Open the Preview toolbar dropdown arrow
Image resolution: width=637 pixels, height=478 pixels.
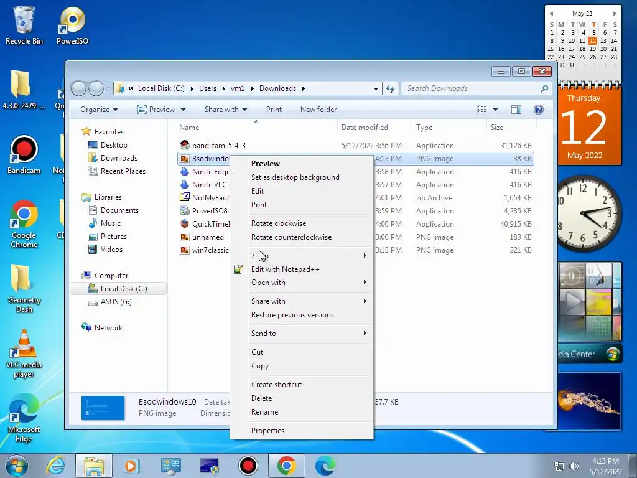click(184, 110)
